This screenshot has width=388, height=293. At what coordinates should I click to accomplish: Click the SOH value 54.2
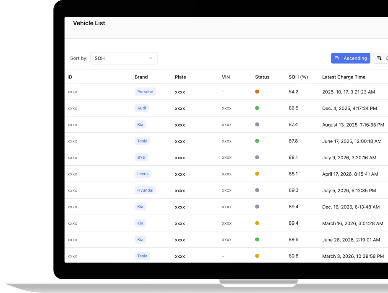(x=294, y=92)
